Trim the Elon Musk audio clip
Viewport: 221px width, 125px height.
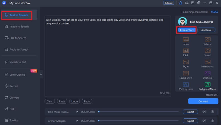click(x=204, y=112)
